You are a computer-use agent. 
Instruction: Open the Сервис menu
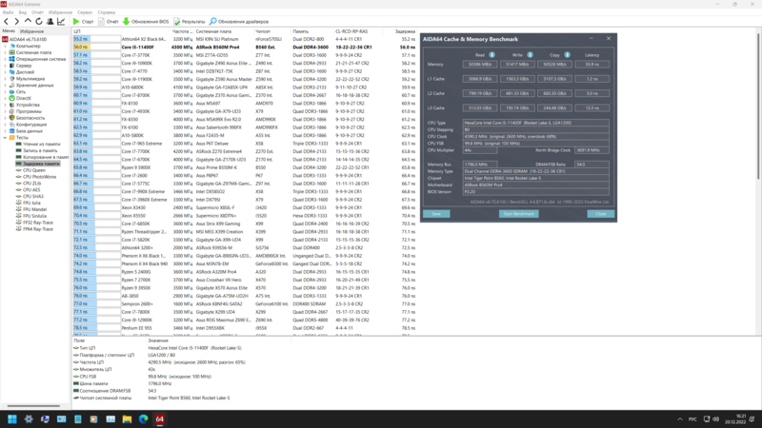pos(85,12)
